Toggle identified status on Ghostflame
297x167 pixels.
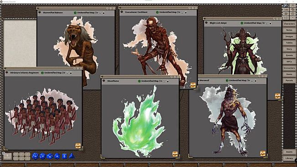tap(139, 81)
